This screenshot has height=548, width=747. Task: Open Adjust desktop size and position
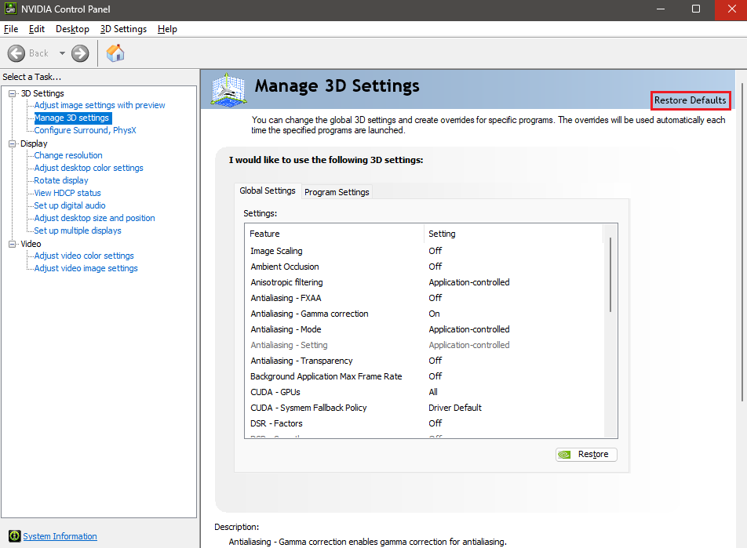[94, 218]
